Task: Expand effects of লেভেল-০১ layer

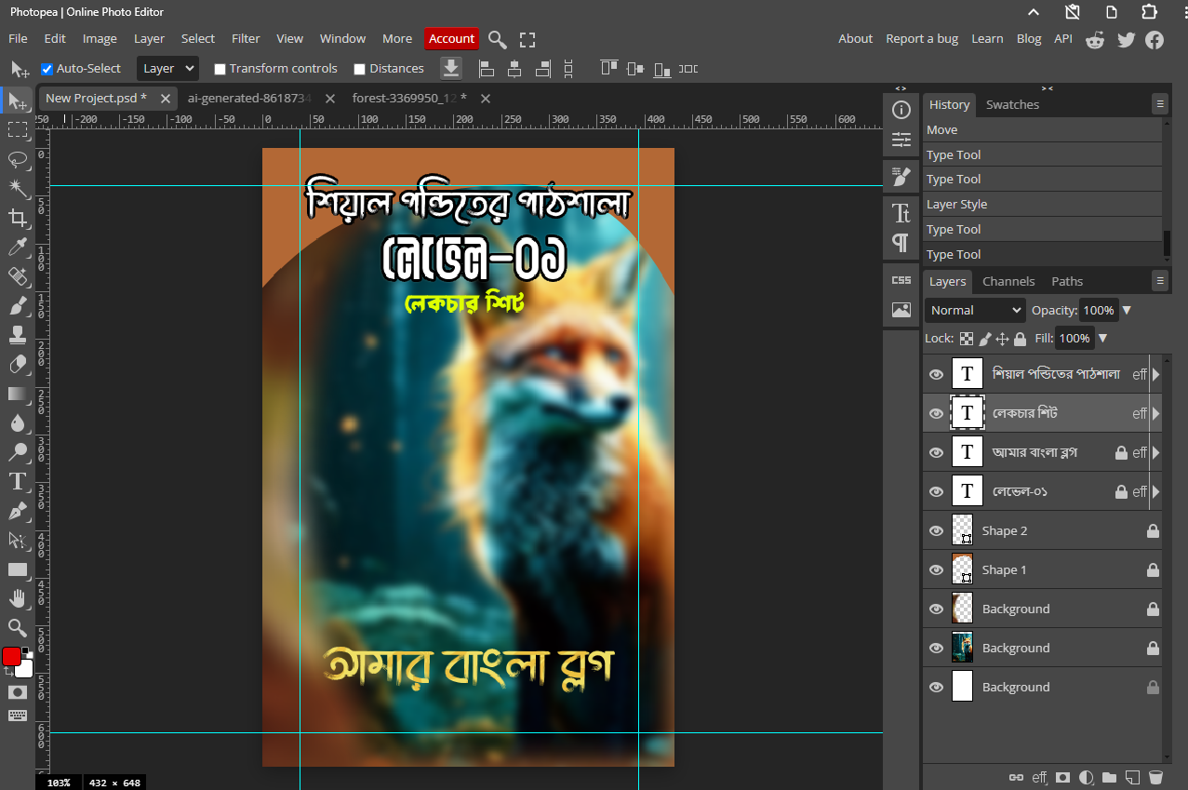Action: coord(1156,491)
